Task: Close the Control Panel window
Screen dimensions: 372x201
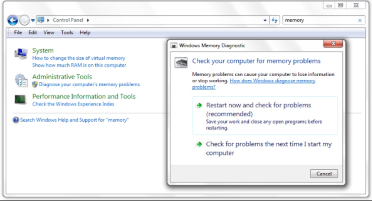Action: pos(356,5)
